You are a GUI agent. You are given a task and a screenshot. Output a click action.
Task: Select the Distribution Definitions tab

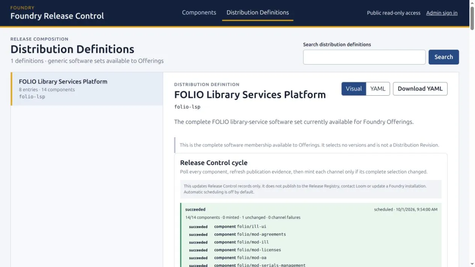click(x=258, y=13)
